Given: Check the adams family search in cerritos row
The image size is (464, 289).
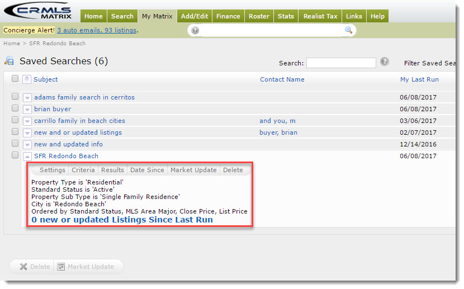Looking at the screenshot, I should point(15,97).
